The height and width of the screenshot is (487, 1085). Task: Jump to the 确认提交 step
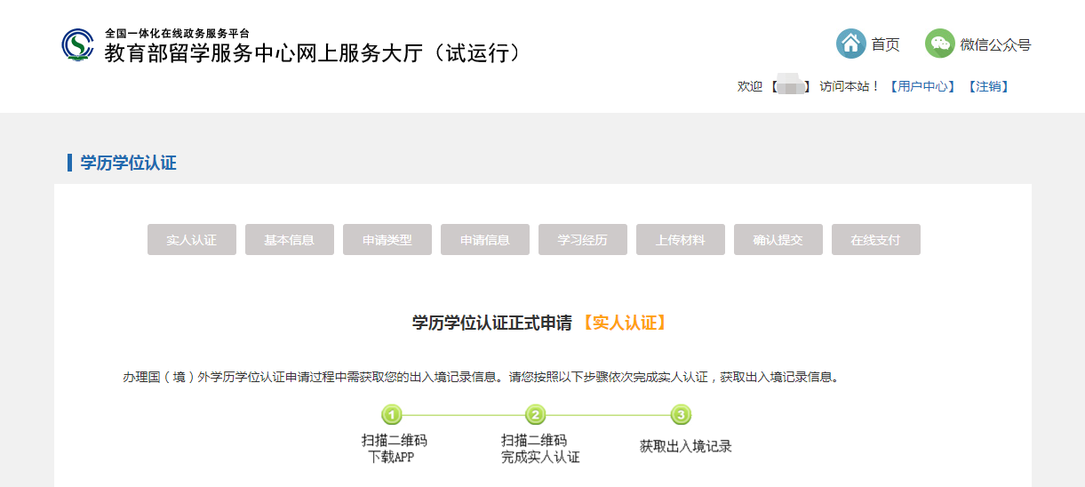click(778, 240)
